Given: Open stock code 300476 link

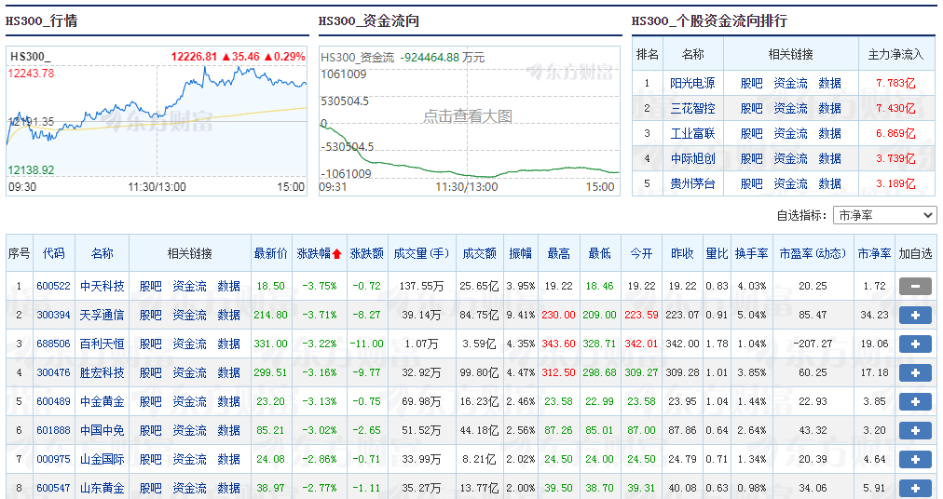Looking at the screenshot, I should tap(53, 372).
